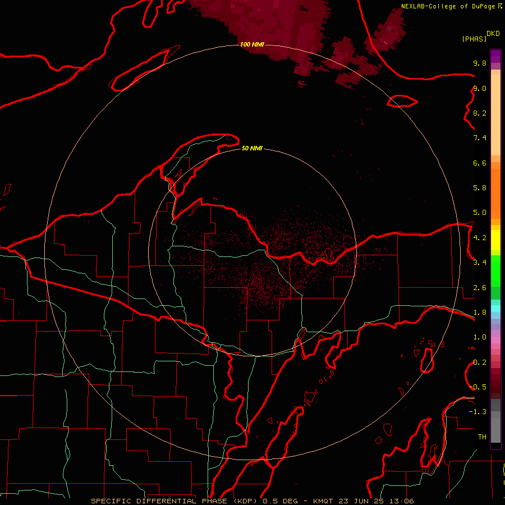The width and height of the screenshot is (505, 505).
Task: Click the "[PHAS]" unit label
Action: click(x=474, y=39)
